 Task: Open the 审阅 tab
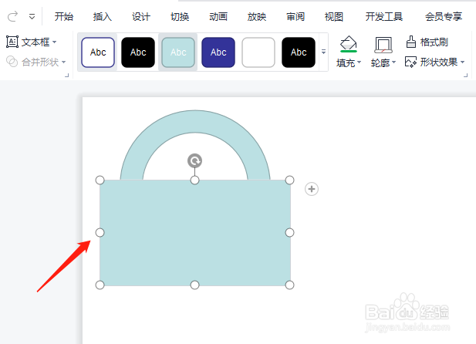coord(295,17)
